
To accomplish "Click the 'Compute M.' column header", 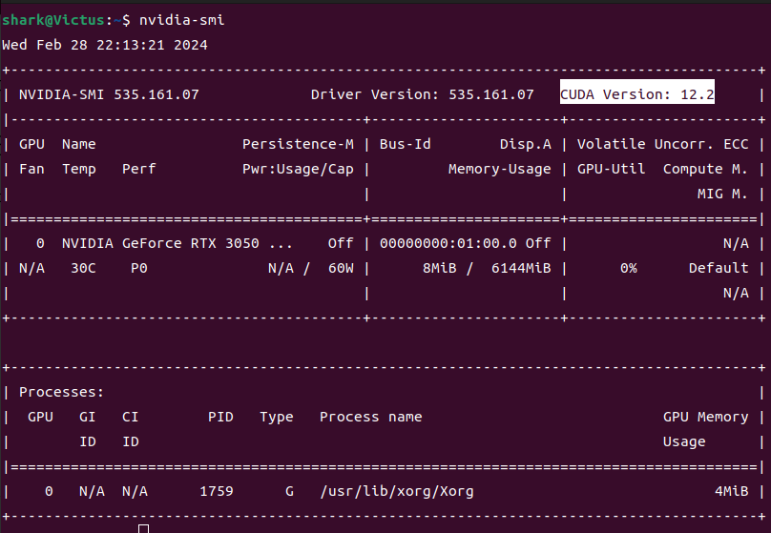I will click(x=705, y=169).
